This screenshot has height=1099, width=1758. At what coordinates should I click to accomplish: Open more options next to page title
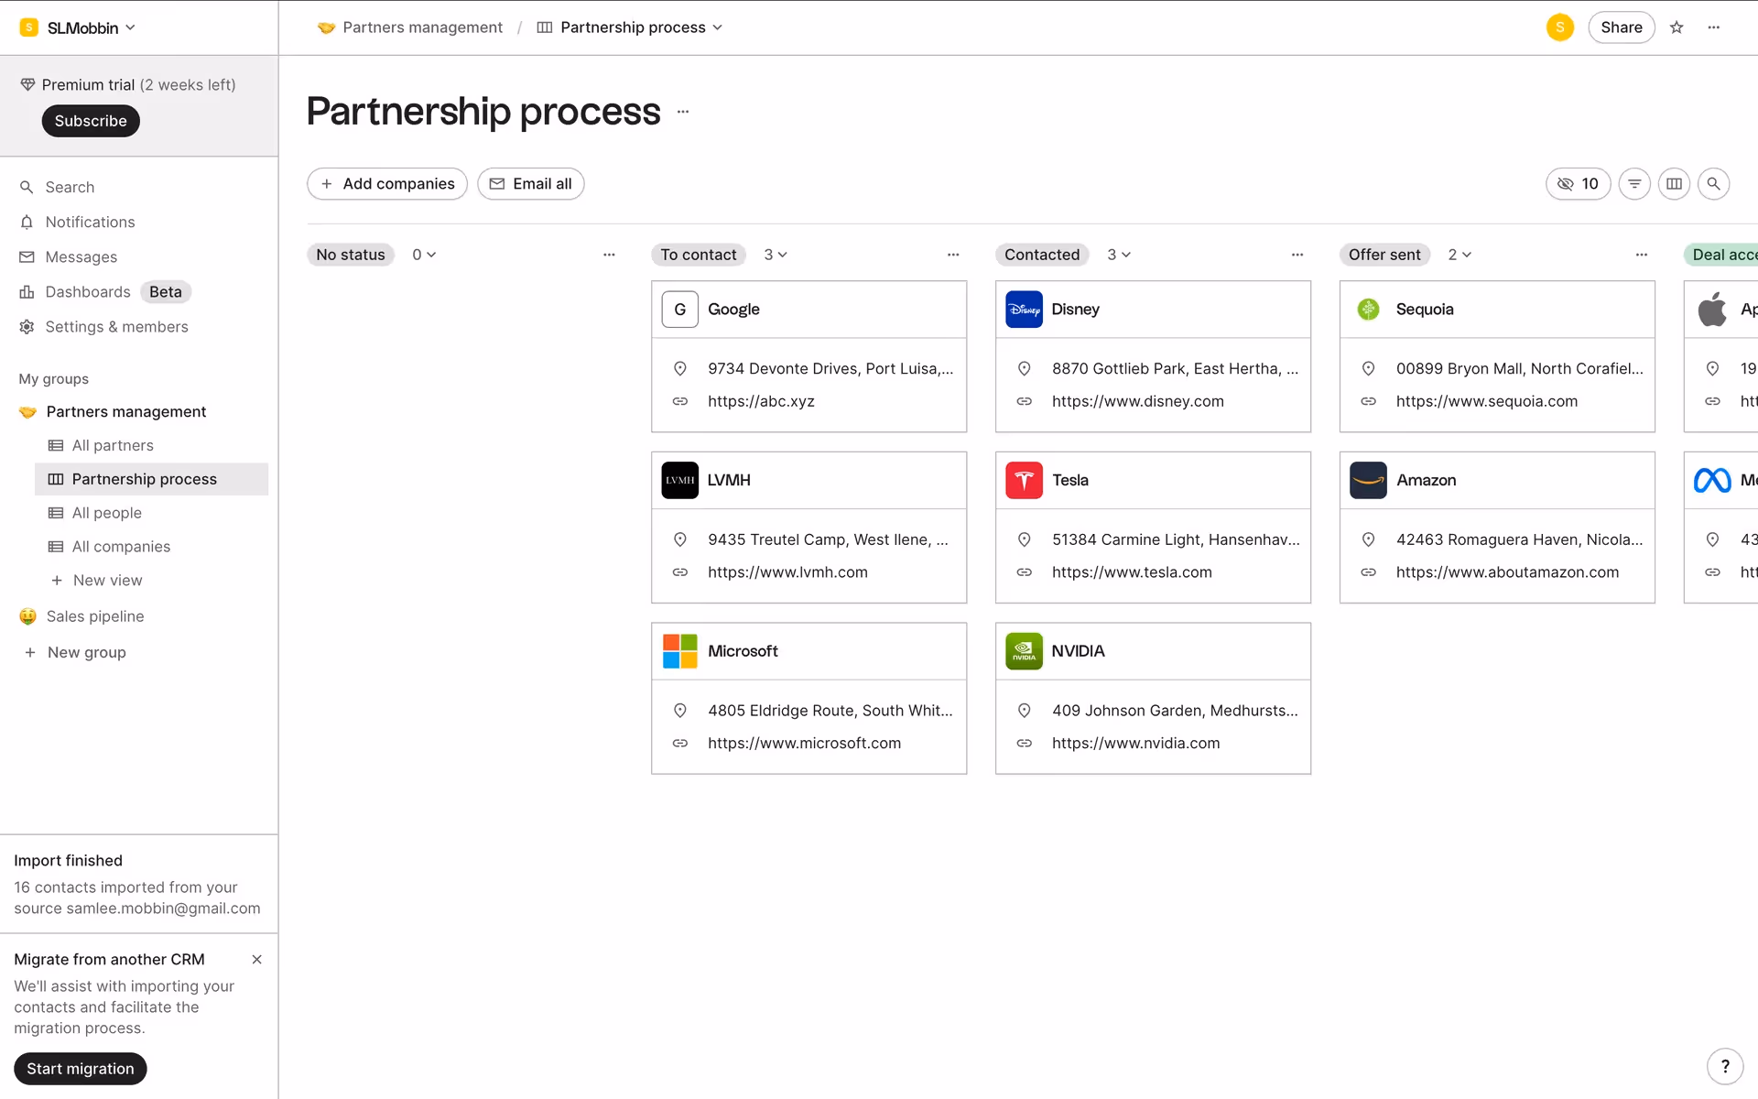tap(683, 112)
